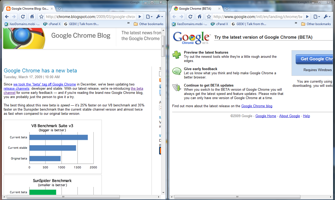
Task: Open XeoDomains.mobi bookmark in right window
Action: point(189,24)
